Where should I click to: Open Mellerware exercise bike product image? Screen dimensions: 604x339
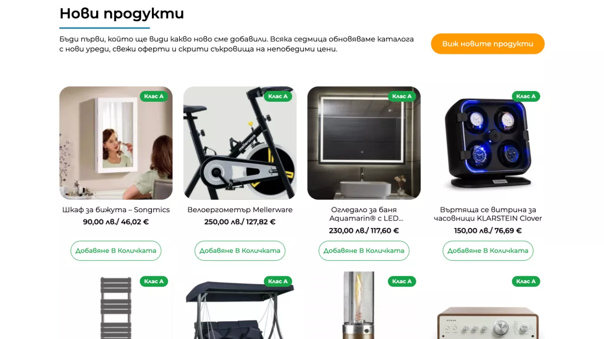[x=240, y=143]
